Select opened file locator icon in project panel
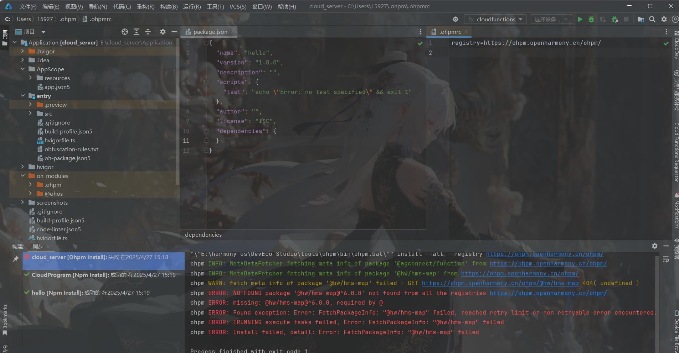 coord(125,32)
